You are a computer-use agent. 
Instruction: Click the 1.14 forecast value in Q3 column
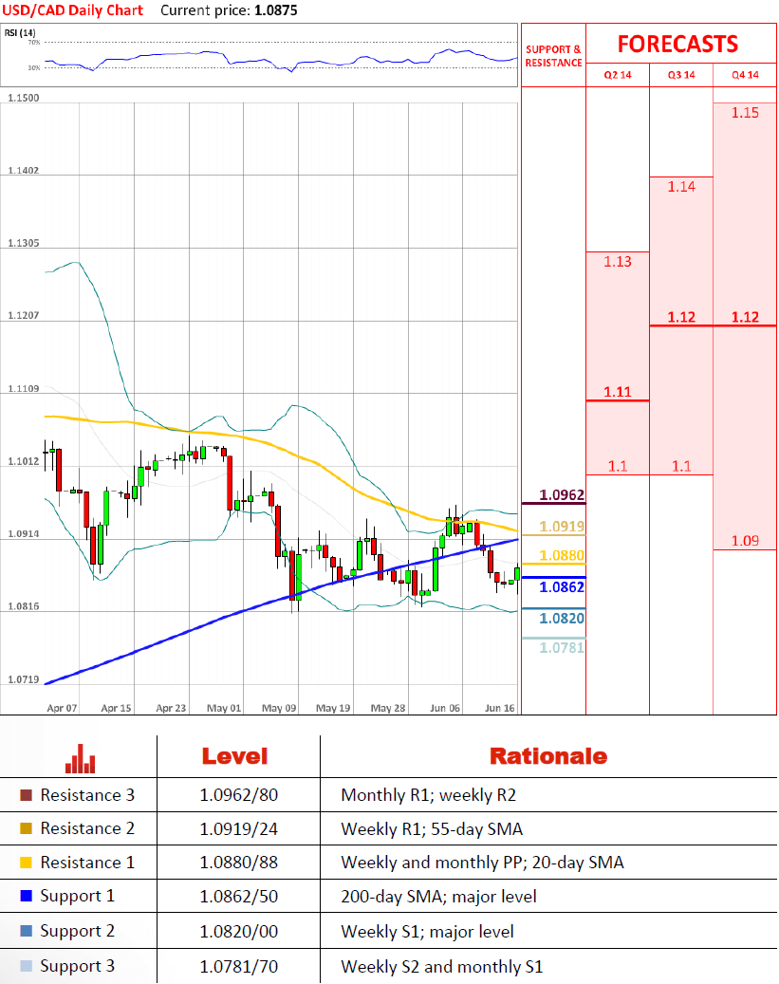pyautogui.click(x=681, y=186)
